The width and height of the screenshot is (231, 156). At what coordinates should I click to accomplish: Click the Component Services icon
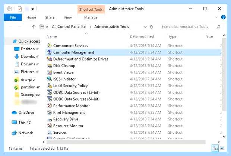click(49, 46)
